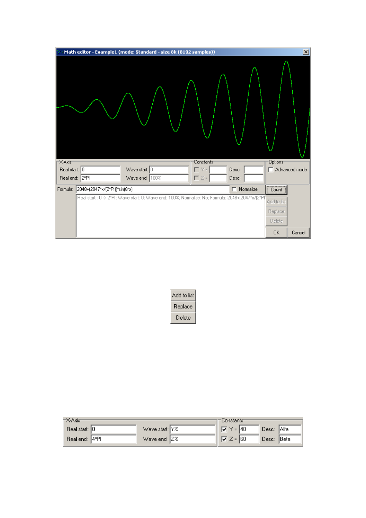366x518 pixels.
Task: Click the green waveform graph preview
Action: point(183,108)
